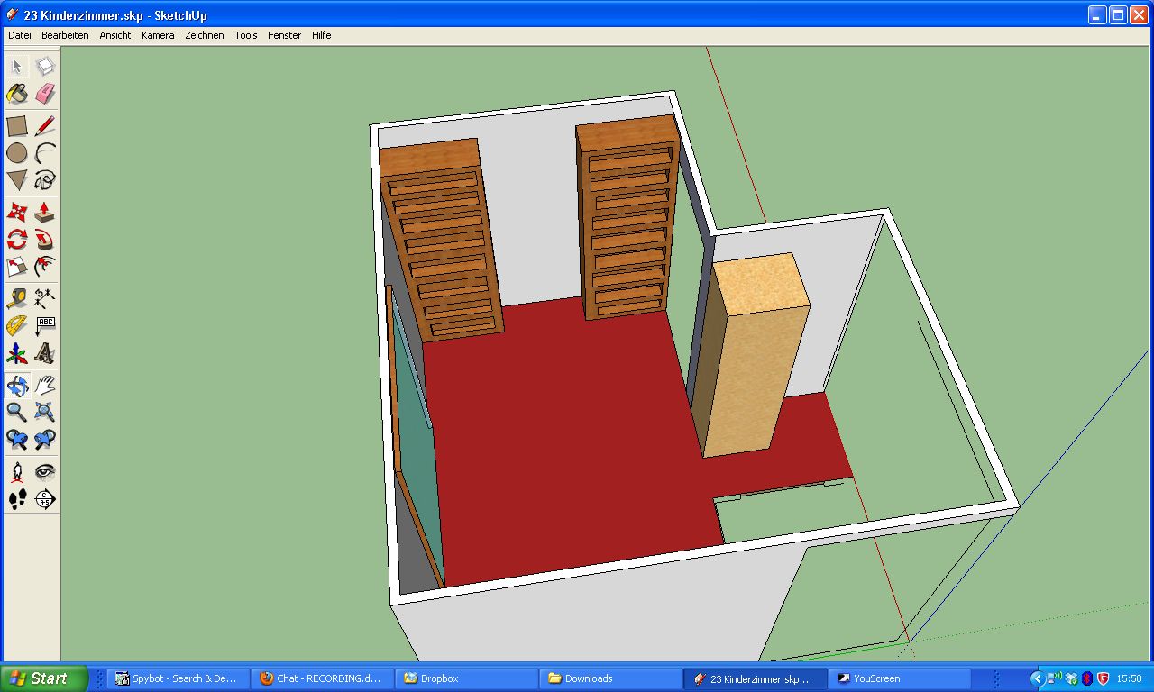
Task: Go to the Previous view
Action: pos(17,440)
